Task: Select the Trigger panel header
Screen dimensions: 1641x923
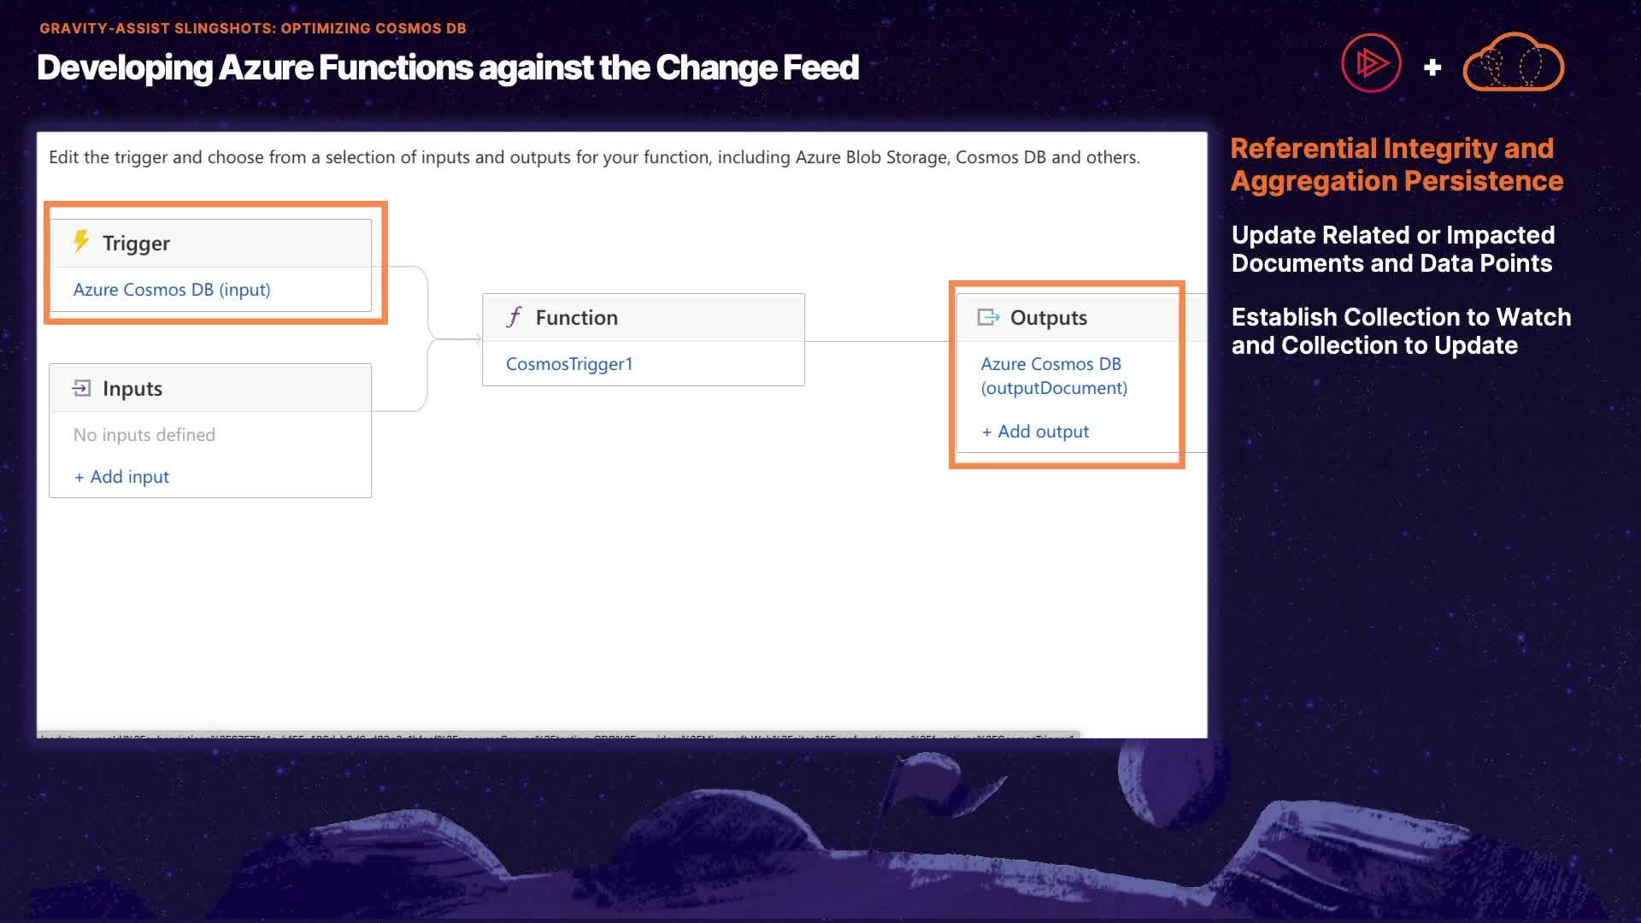Action: coord(210,244)
